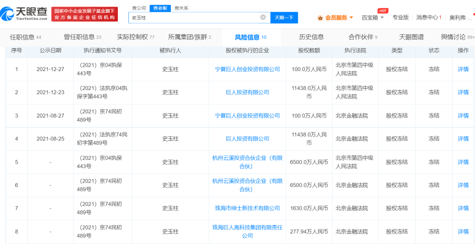The image size is (475, 244).
Task: Click the 会员服务 crown icon
Action: 320,18
